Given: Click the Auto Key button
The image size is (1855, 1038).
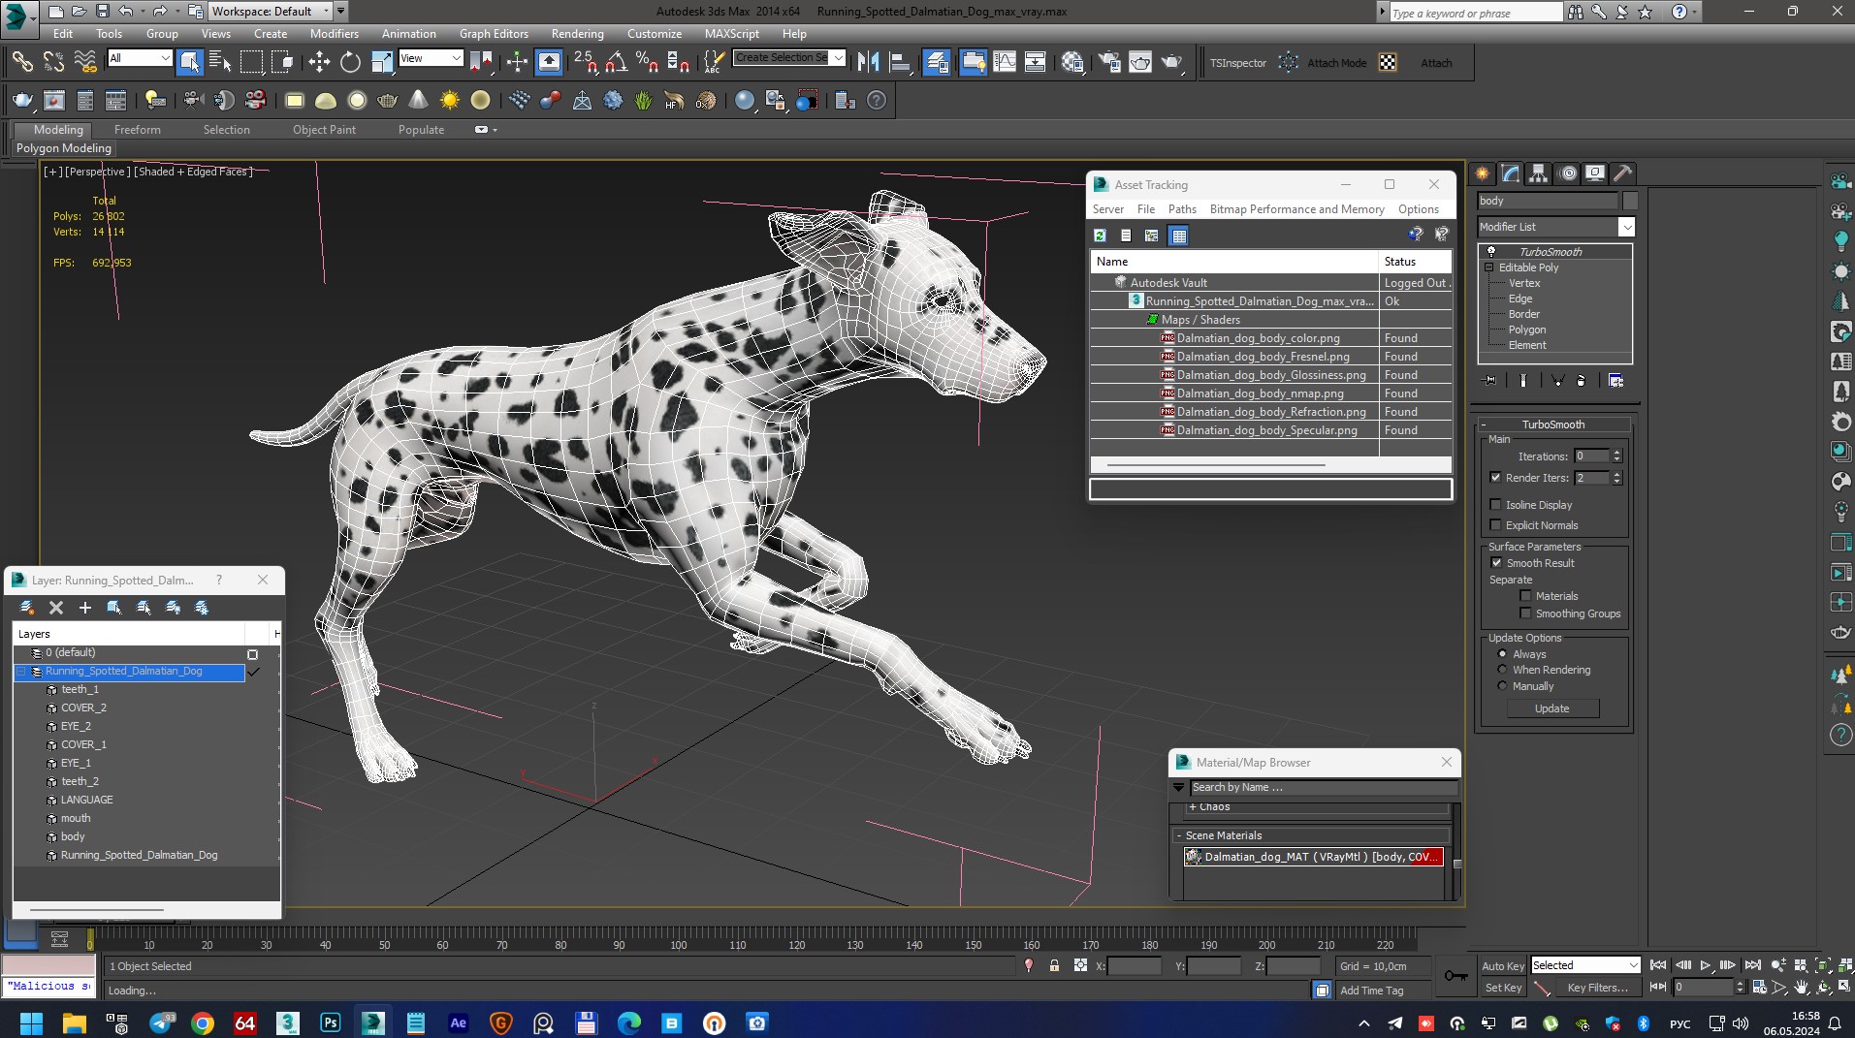Looking at the screenshot, I should click(1502, 965).
